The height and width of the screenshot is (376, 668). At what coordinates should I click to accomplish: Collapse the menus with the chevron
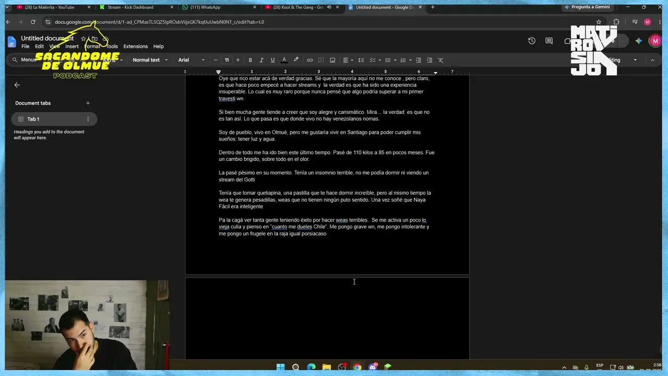pos(652,60)
